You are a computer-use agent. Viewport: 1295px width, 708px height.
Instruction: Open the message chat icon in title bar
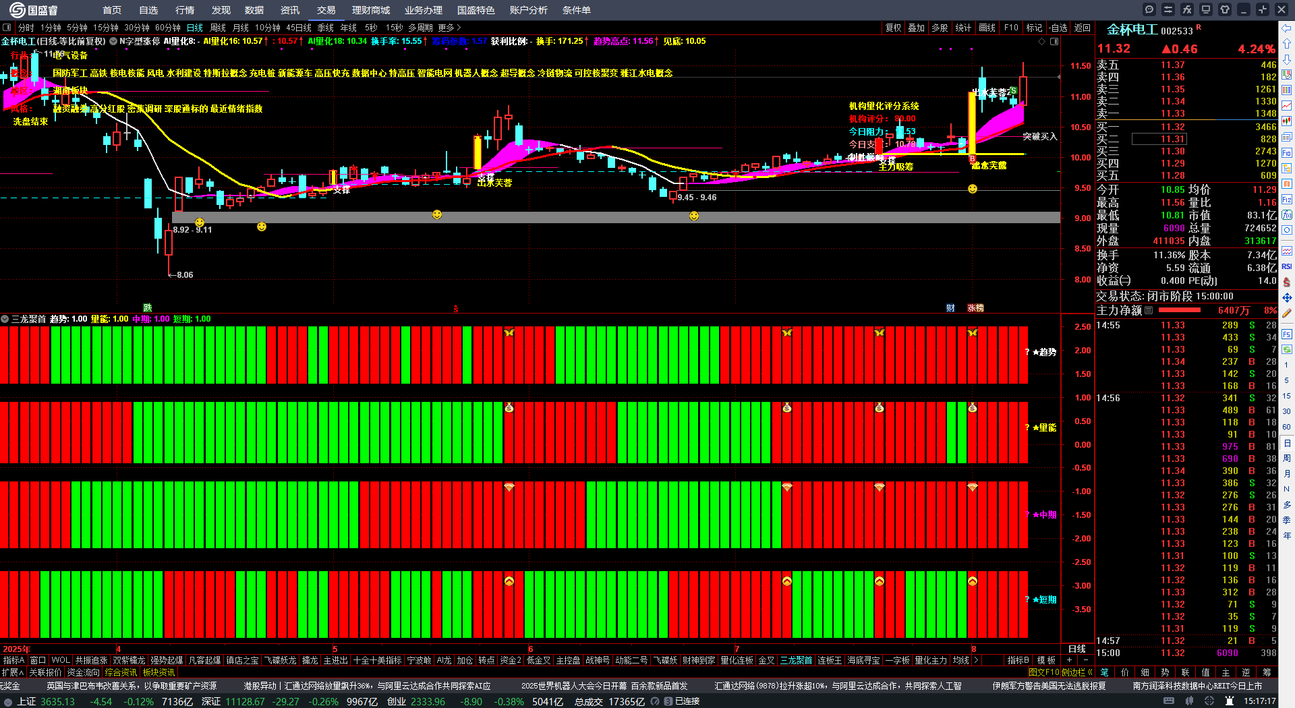tap(1149, 9)
